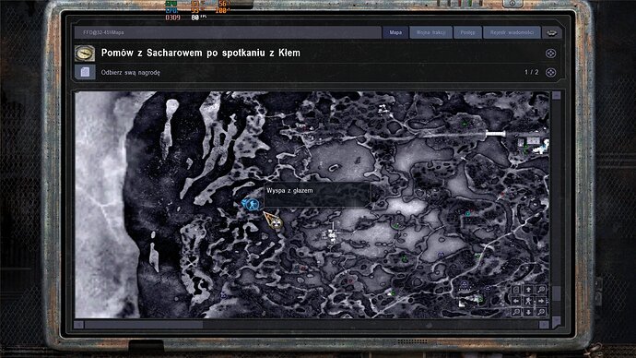This screenshot has width=636, height=358.
Task: Click the boat-shaped icon beside the tabs
Action: (551, 33)
